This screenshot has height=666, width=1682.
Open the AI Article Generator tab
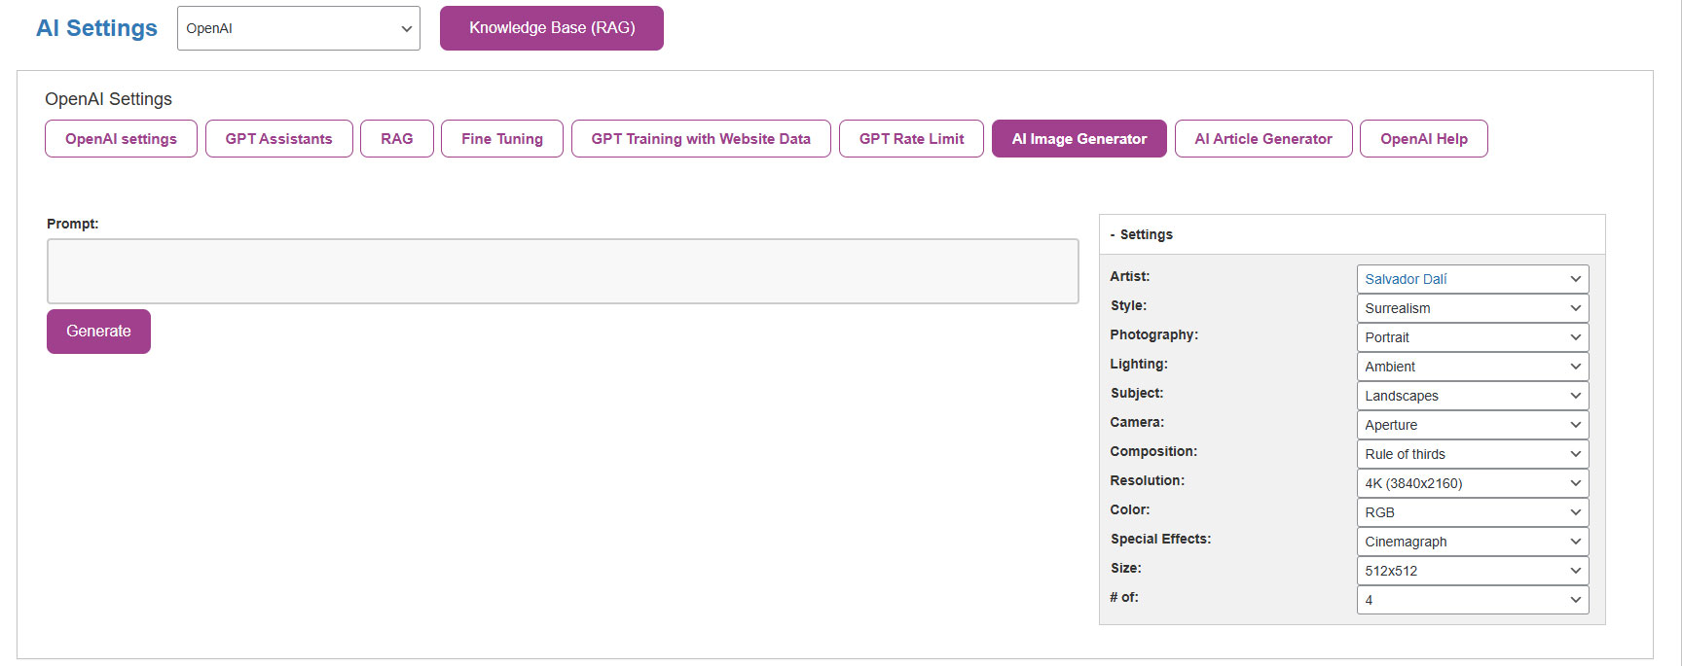coord(1262,139)
